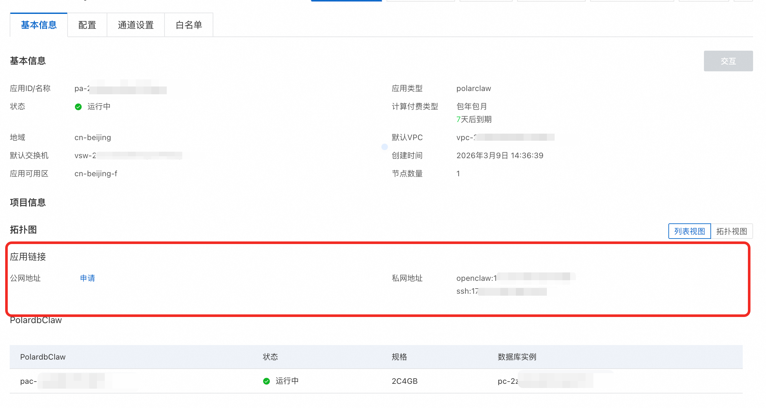The height and width of the screenshot is (408, 766).
Task: Click the openclaw private address text
Action: coord(516,278)
